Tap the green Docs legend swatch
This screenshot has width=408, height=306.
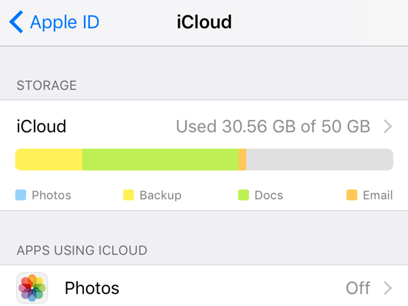point(244,195)
